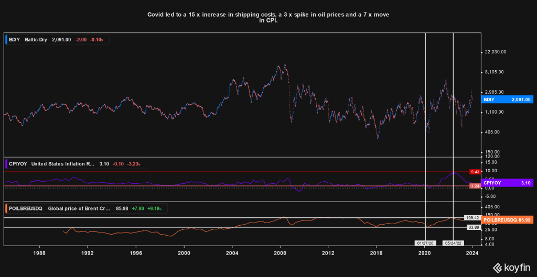The height and width of the screenshot is (277, 537).
Task: Click the blue BDIY 2,091.00 price tag
Action: coord(507,99)
